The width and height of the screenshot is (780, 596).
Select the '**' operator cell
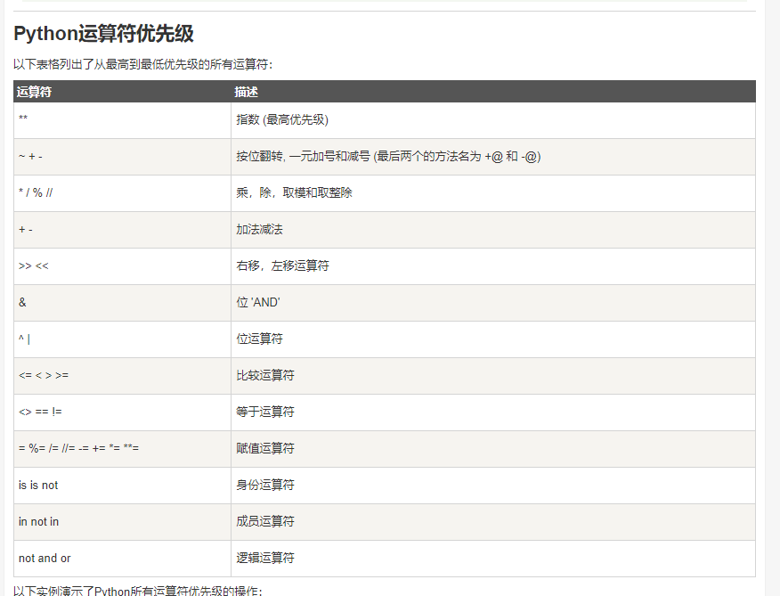pyautogui.click(x=122, y=120)
